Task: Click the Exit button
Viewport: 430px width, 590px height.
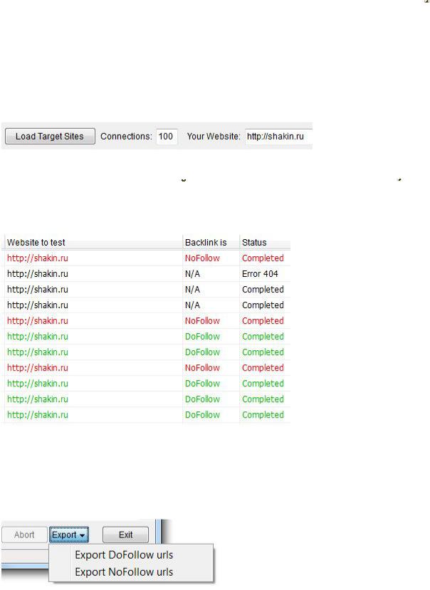Action: 126,534
